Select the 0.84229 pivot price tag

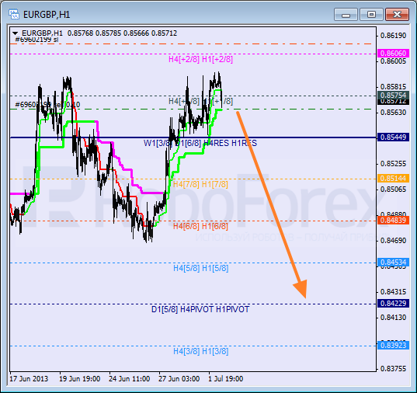pos(393,304)
